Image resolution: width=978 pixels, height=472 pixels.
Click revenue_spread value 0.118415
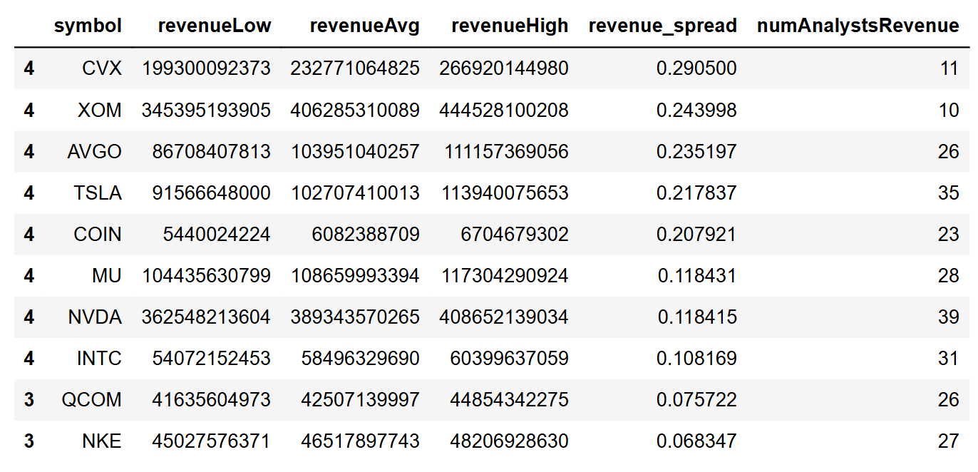[x=697, y=317]
